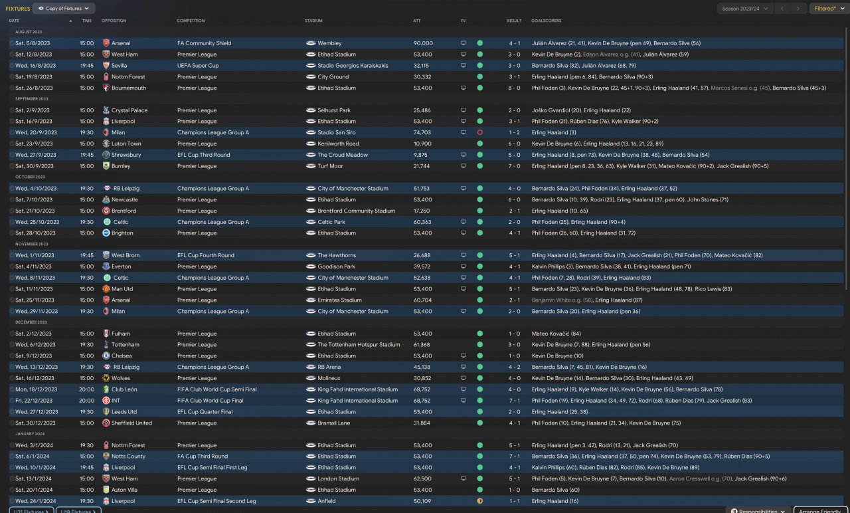Open the Filtered dropdown
The width and height of the screenshot is (850, 513).
pos(828,9)
